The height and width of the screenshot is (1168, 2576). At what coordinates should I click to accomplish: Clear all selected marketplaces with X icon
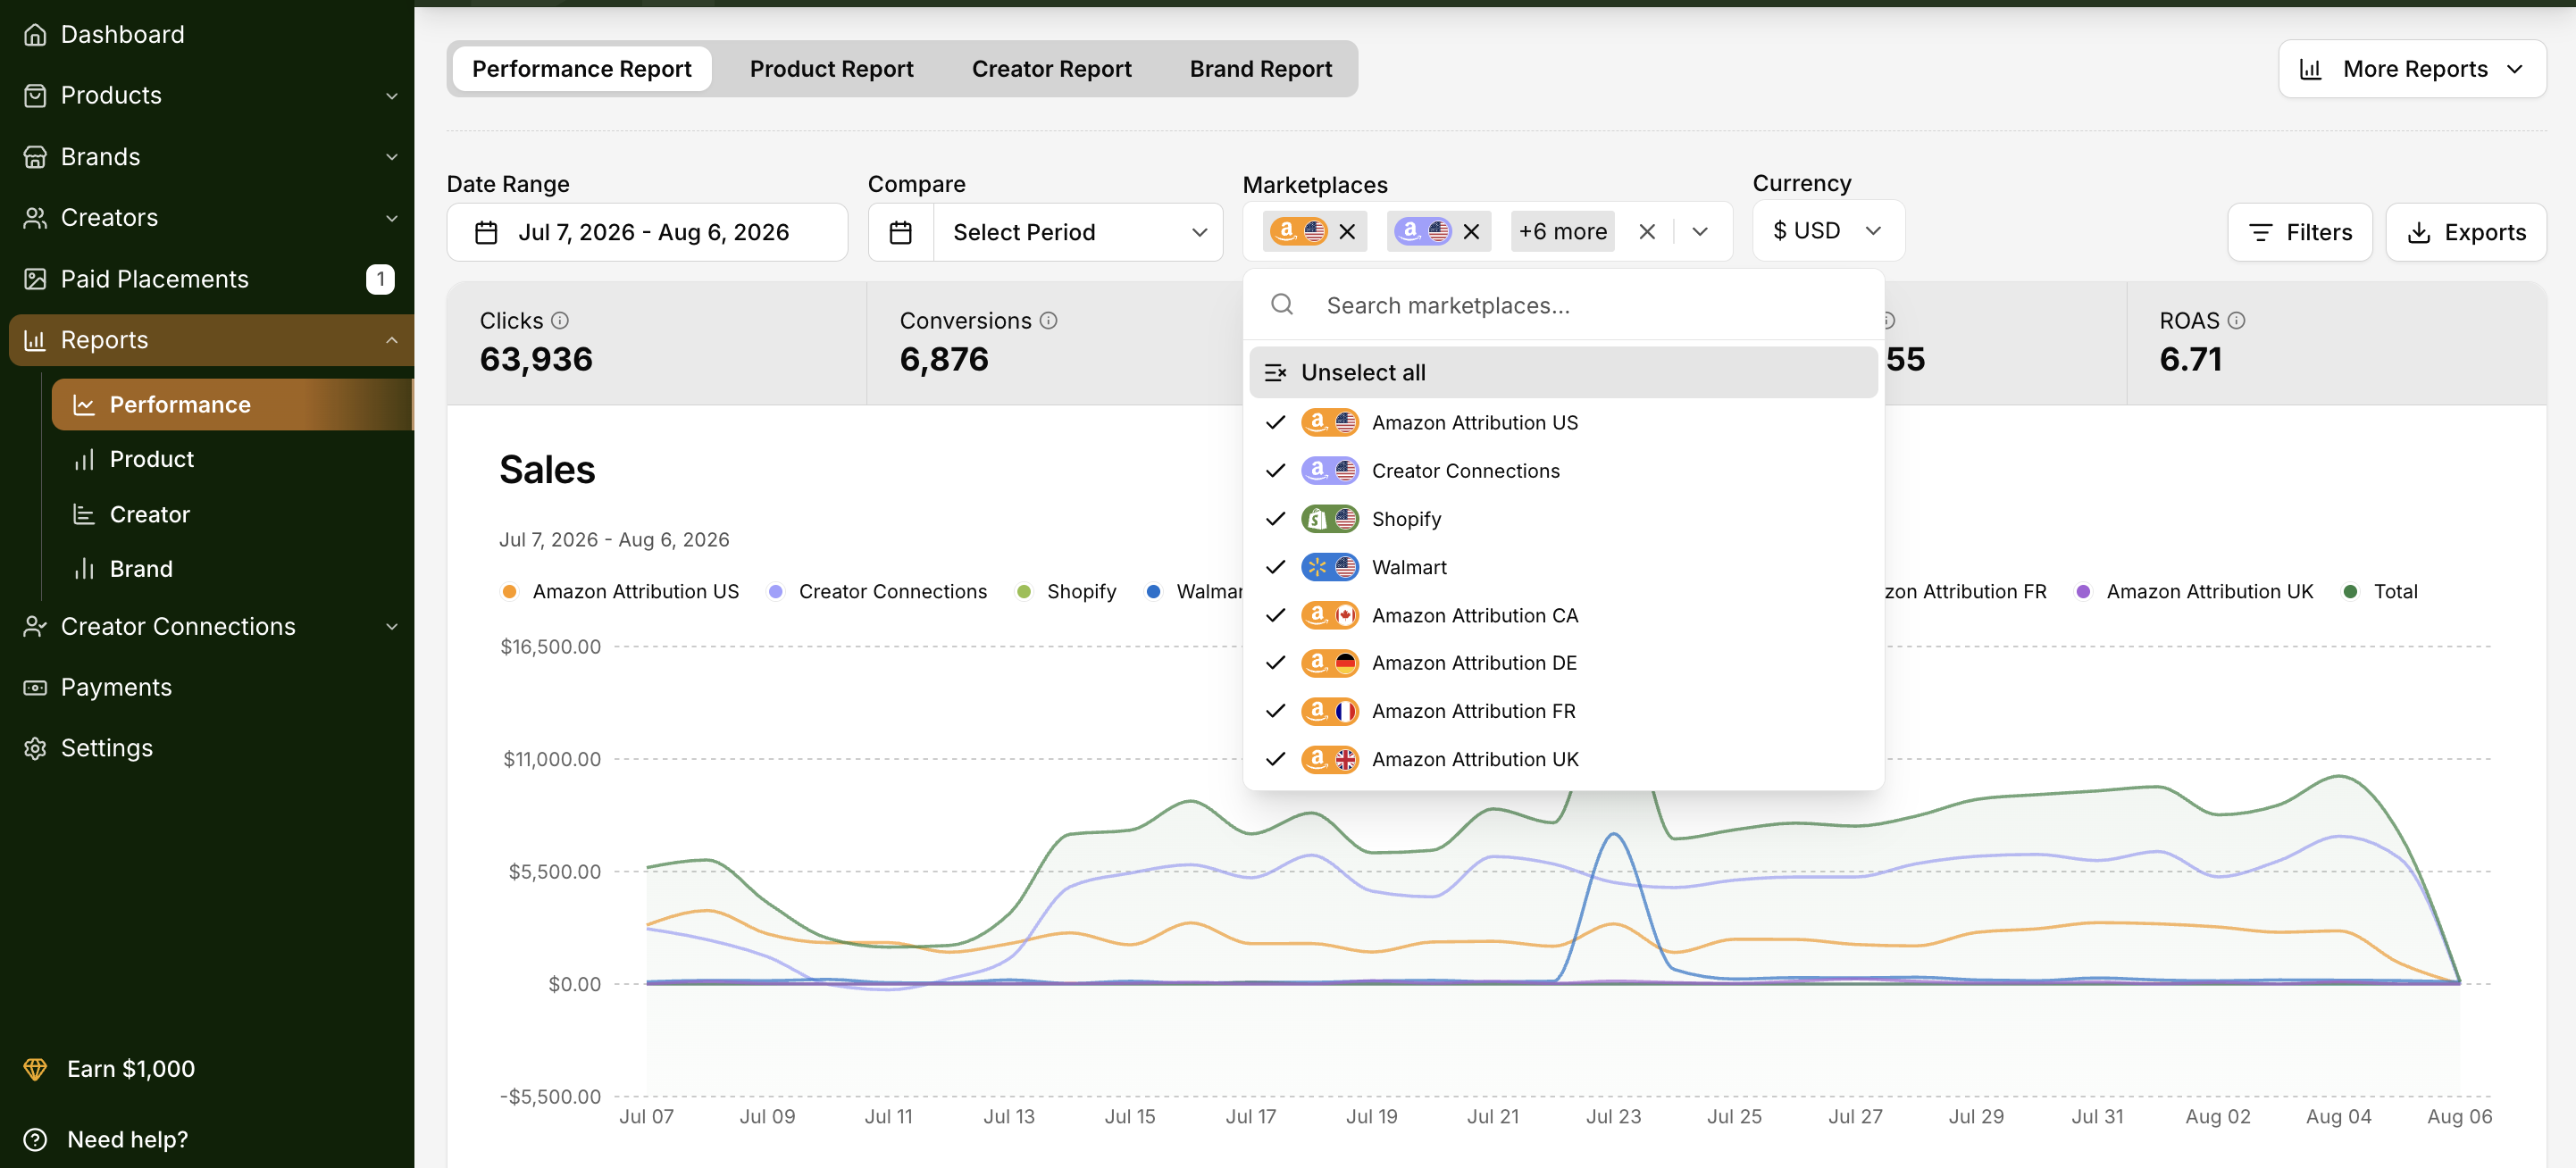tap(1647, 232)
